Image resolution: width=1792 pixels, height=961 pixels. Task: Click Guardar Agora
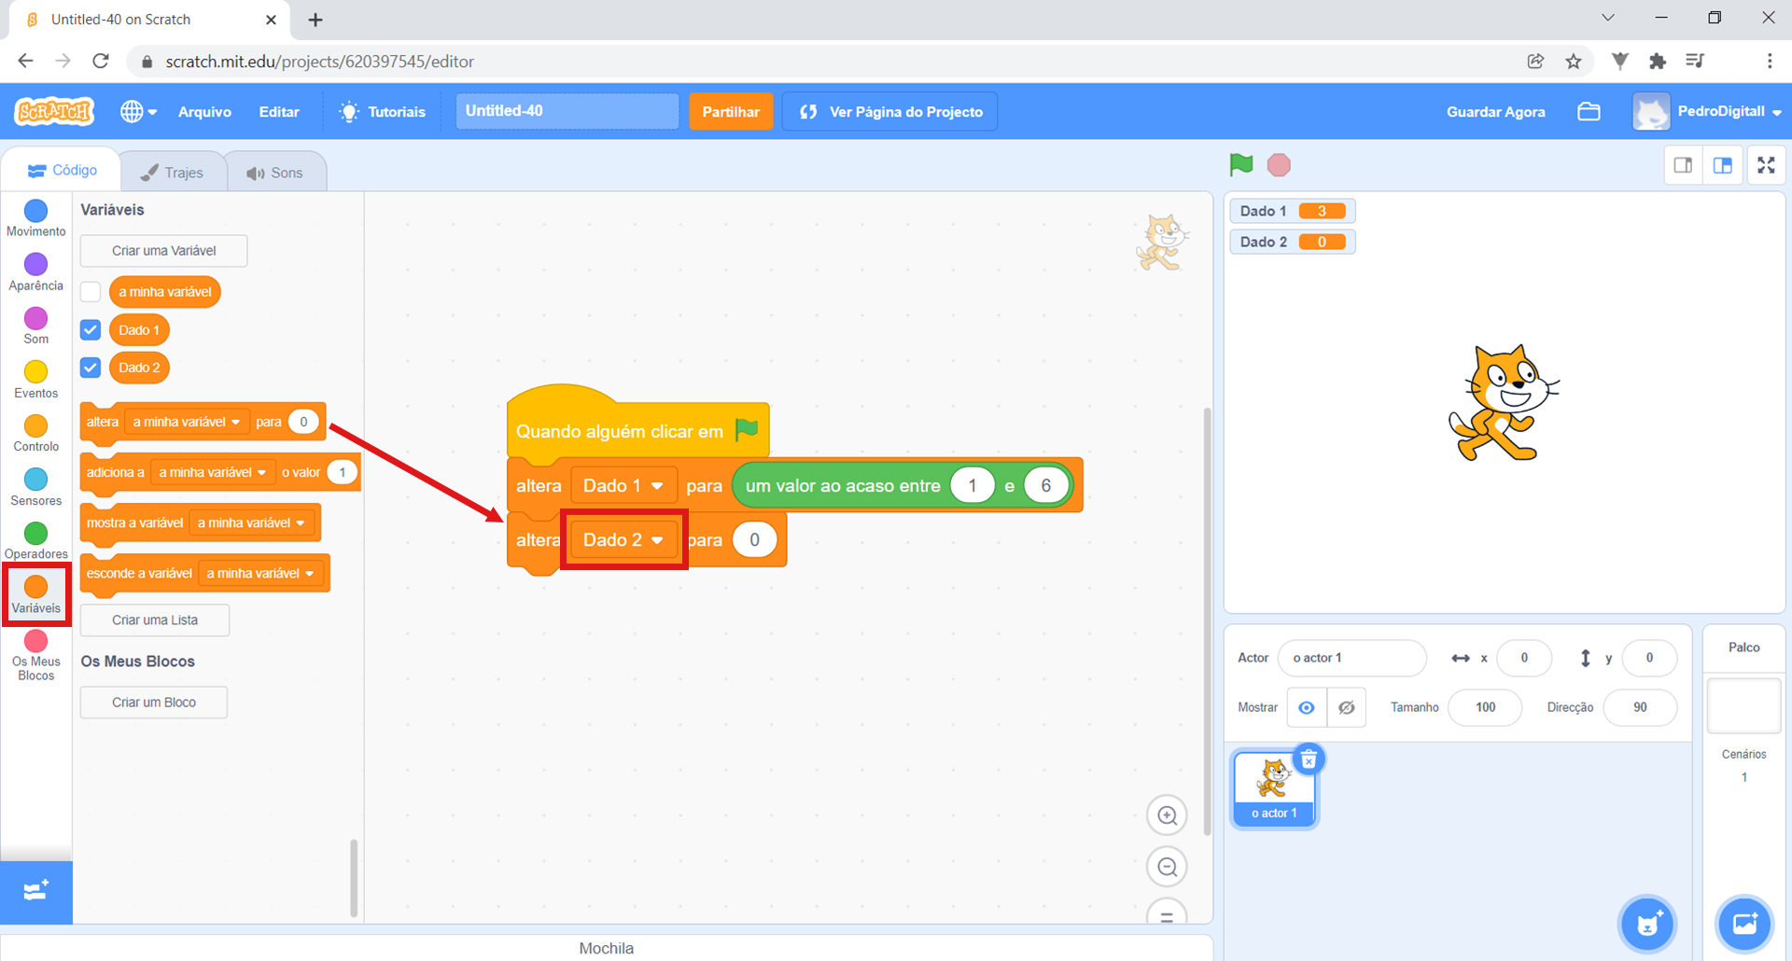[1495, 112]
